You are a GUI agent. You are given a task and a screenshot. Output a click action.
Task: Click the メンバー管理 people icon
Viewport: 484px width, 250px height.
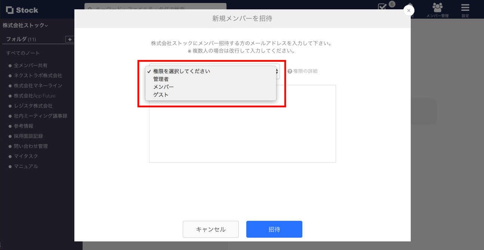point(438,7)
